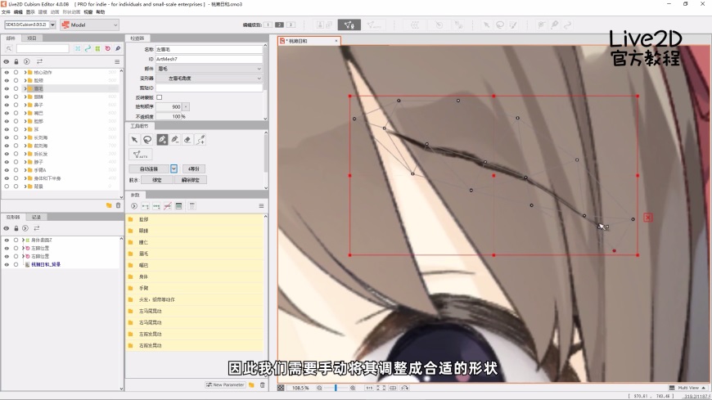Activate the manual mesh edit toolbar button
The width and height of the screenshot is (712, 400).
pyautogui.click(x=349, y=25)
